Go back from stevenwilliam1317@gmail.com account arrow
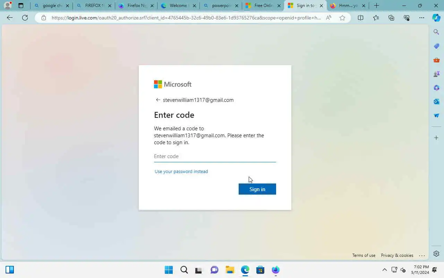This screenshot has width=444, height=278. 158,100
